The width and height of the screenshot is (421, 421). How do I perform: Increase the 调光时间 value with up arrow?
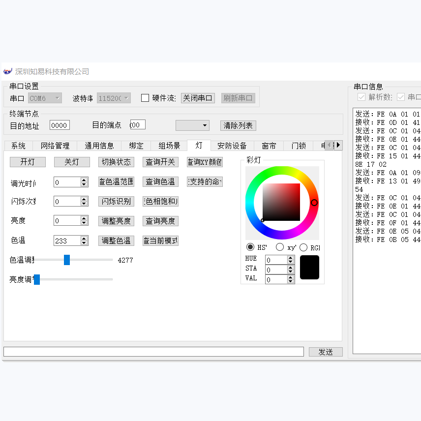click(84, 180)
